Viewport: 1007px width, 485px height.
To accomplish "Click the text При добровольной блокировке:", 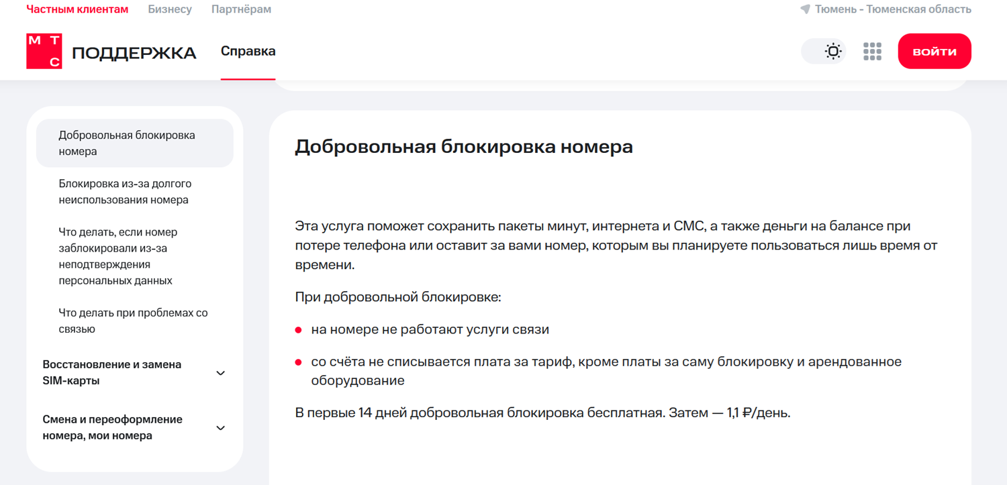I will [398, 297].
